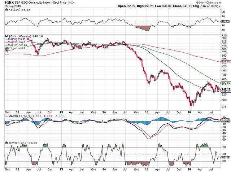Viewport: 231px width, 172px height.
Task: Click the 725 price axis label
Action: (x=224, y=35)
